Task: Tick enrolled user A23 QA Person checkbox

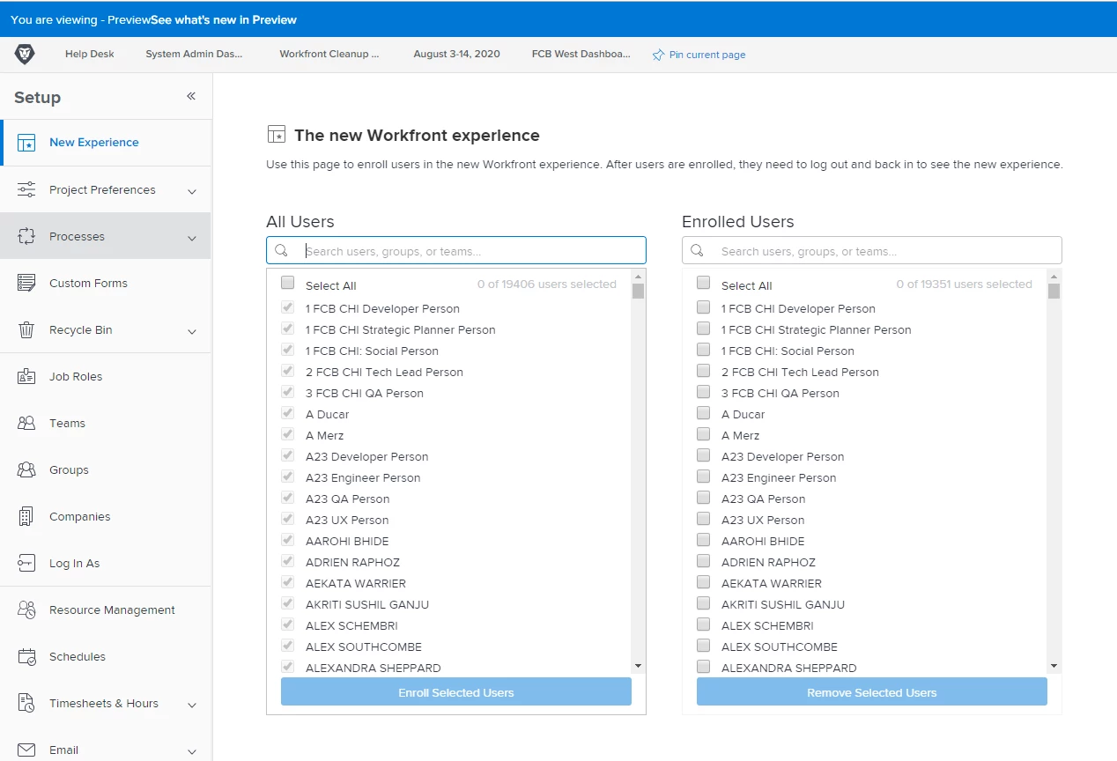Action: pos(703,498)
